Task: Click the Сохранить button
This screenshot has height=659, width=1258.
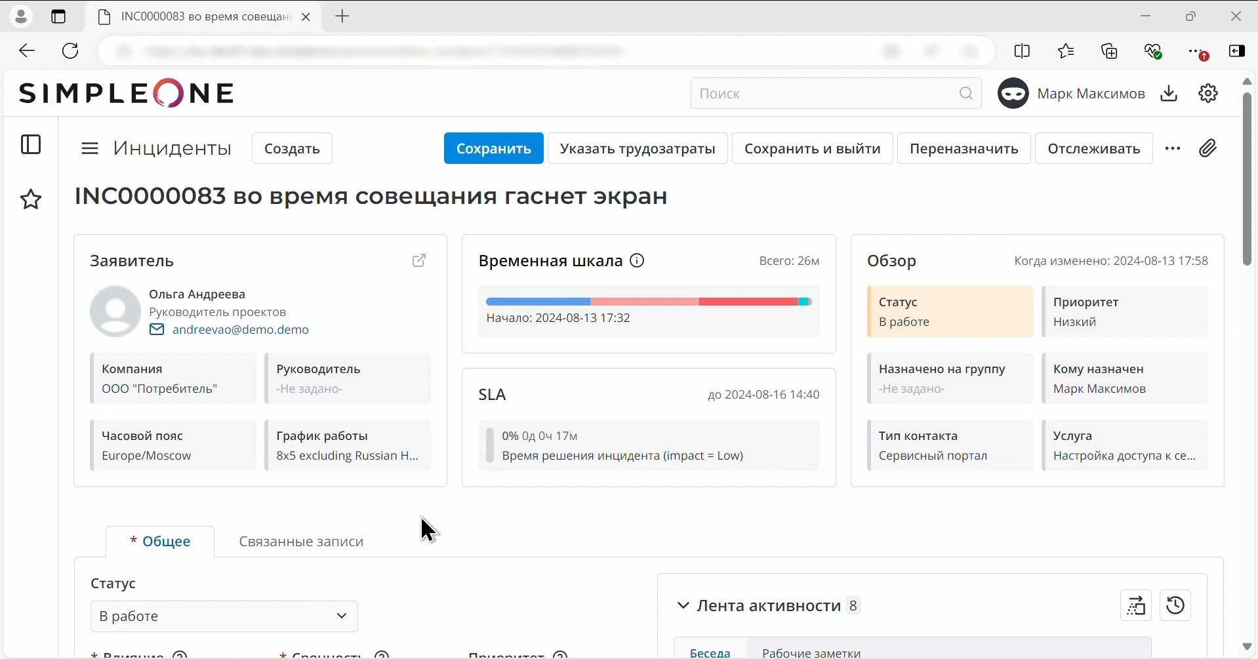Action: tap(494, 148)
